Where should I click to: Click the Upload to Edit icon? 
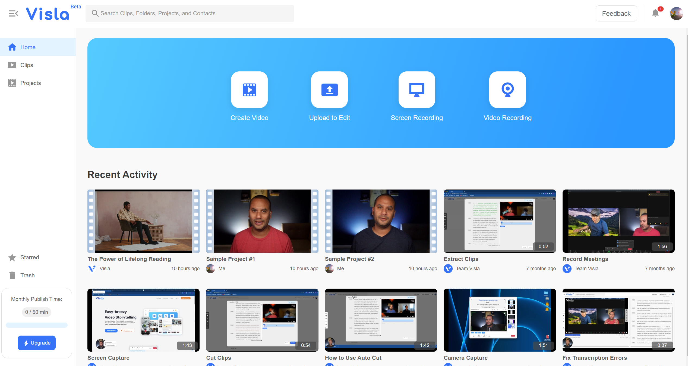(329, 90)
